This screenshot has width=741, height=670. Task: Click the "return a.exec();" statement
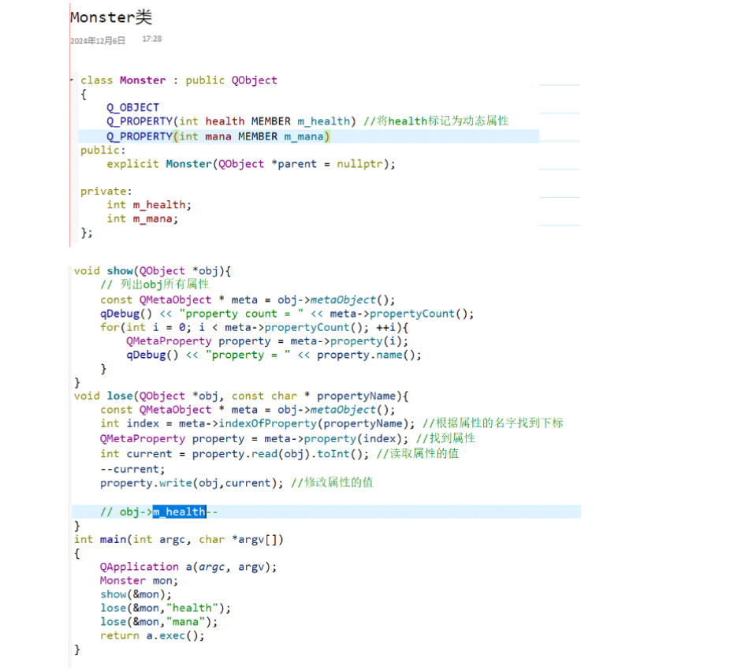click(152, 636)
